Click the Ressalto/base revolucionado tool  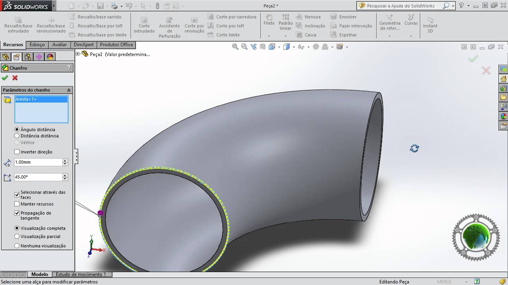point(51,25)
